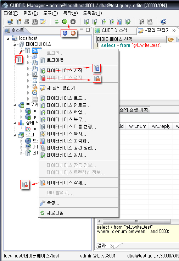
Task: Expand the alarm clock node under test
Action: click(x=28, y=93)
